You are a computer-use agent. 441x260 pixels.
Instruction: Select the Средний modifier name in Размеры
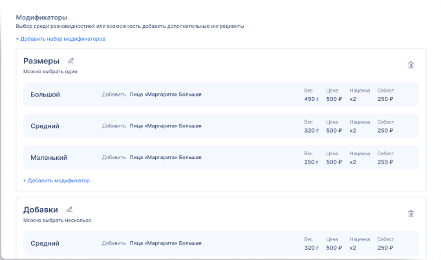[45, 126]
